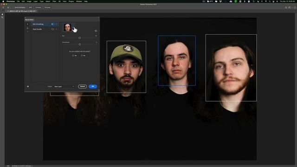Click the Photoshop search icon top right
Image resolution: width=297 pixels, height=167 pixels.
(286, 7)
